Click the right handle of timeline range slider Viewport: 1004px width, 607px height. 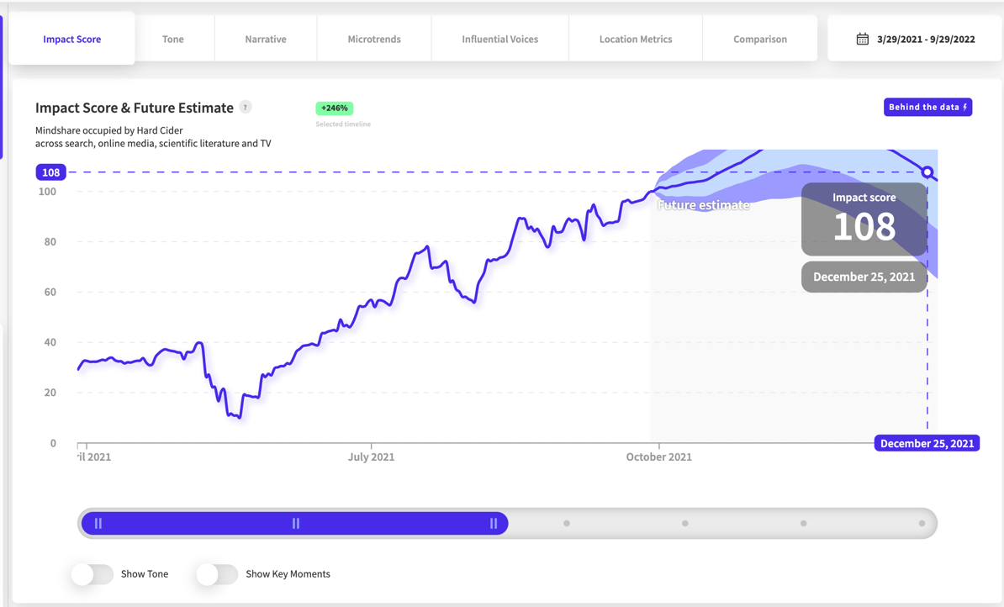pos(494,524)
